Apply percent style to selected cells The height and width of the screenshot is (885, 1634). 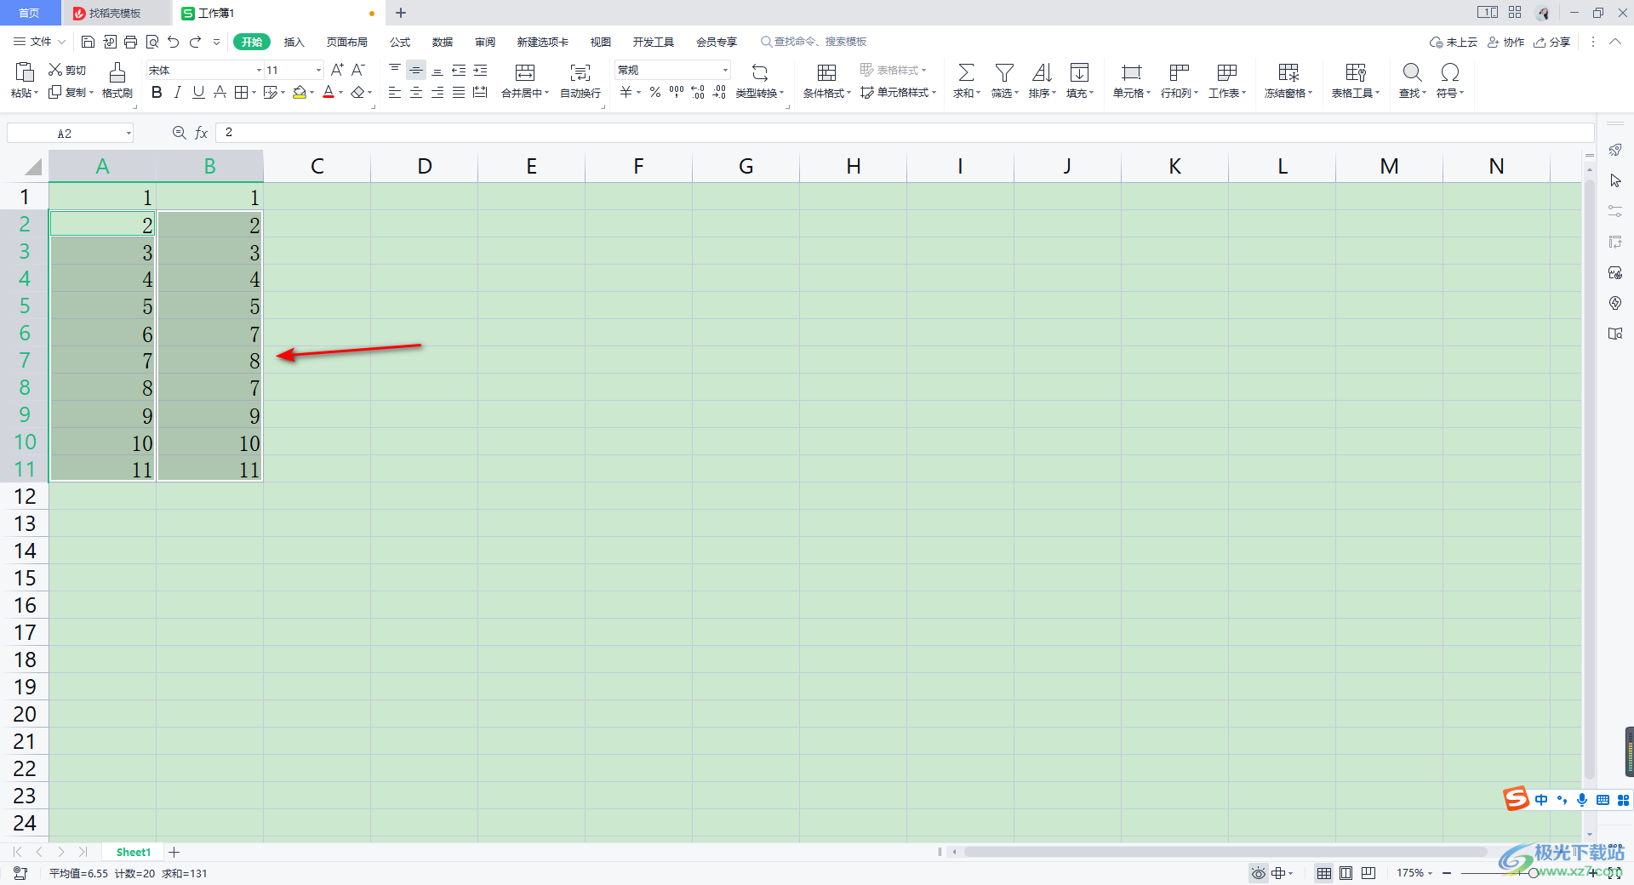point(655,92)
